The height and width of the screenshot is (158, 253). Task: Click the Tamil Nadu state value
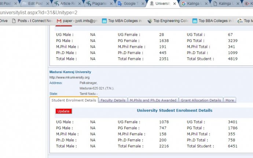pyautogui.click(x=88, y=94)
